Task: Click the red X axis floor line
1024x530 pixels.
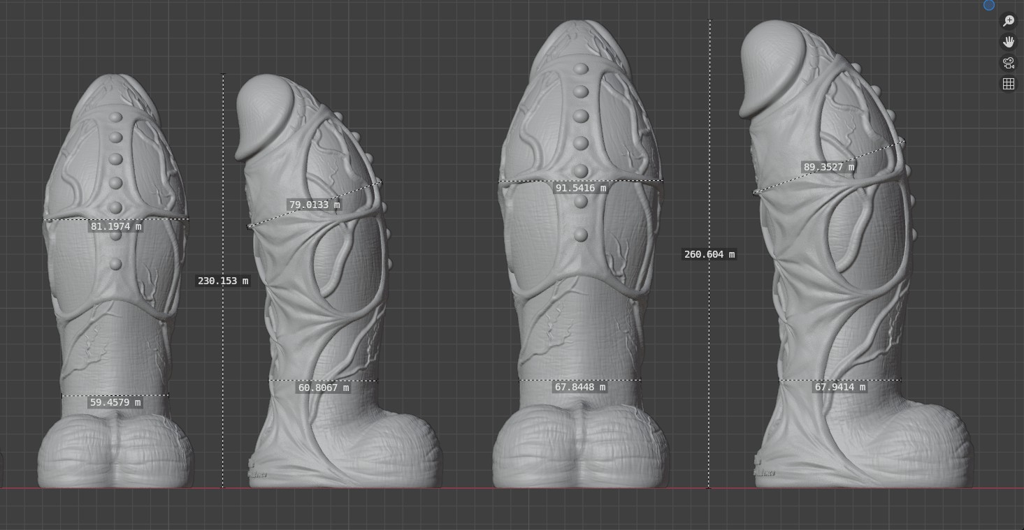Action: (512, 488)
